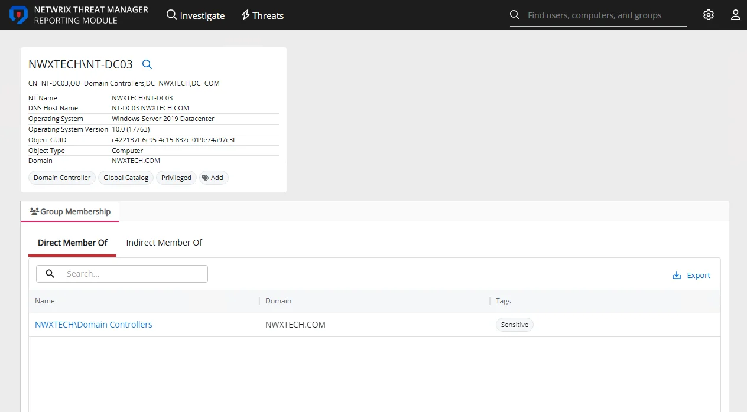Viewport: 747px width, 412px height.
Task: Open the Investigate menu
Action: coord(196,15)
